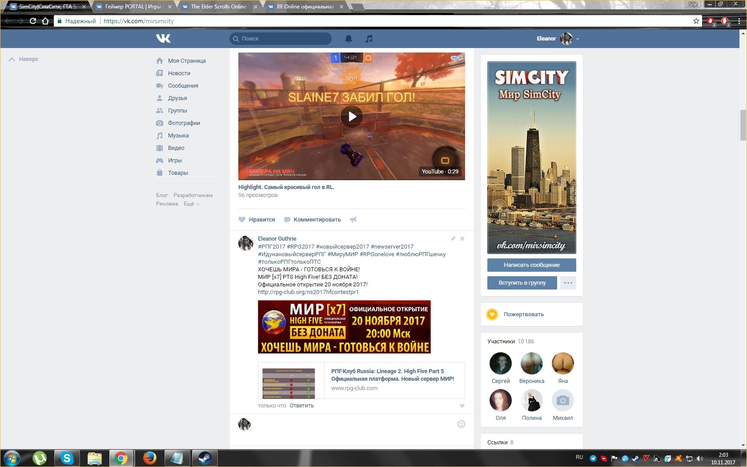This screenshot has height=467, width=747.
Task: Click the Пожертвовать donate link
Action: coord(523,314)
